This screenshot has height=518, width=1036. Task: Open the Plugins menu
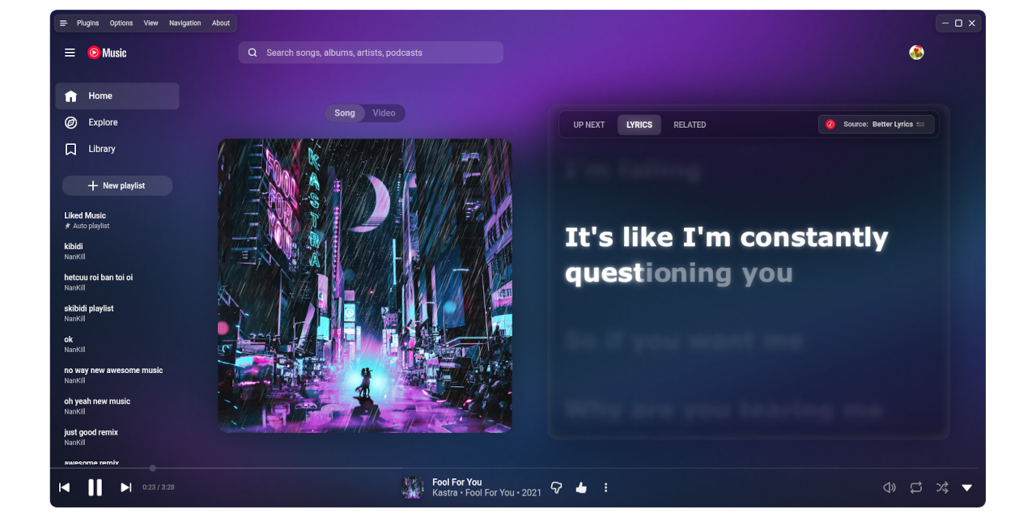(87, 23)
